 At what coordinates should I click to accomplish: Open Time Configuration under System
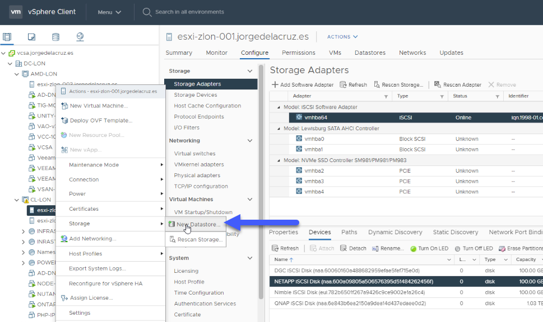[x=199, y=292]
